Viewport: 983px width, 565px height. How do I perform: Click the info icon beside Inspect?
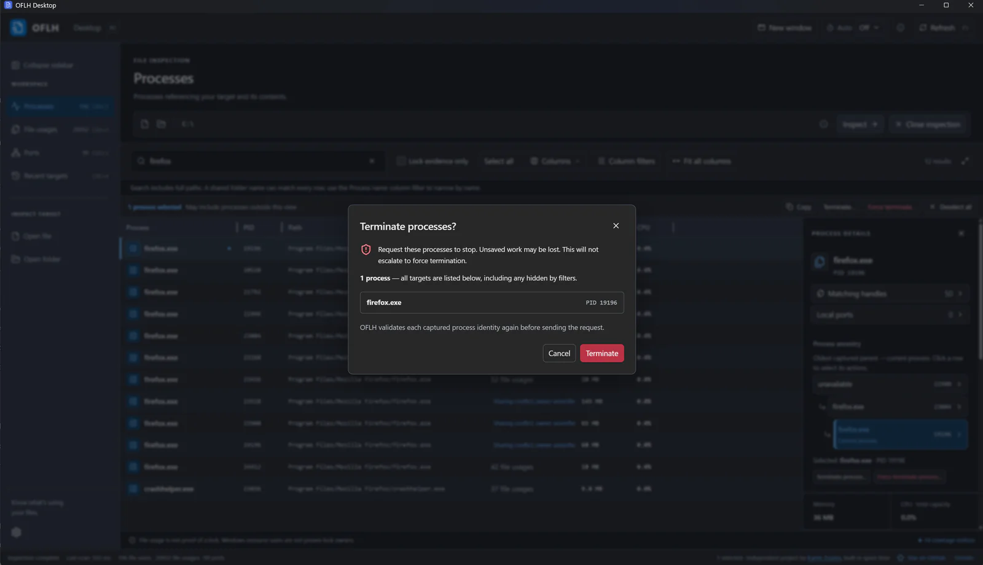click(x=824, y=124)
